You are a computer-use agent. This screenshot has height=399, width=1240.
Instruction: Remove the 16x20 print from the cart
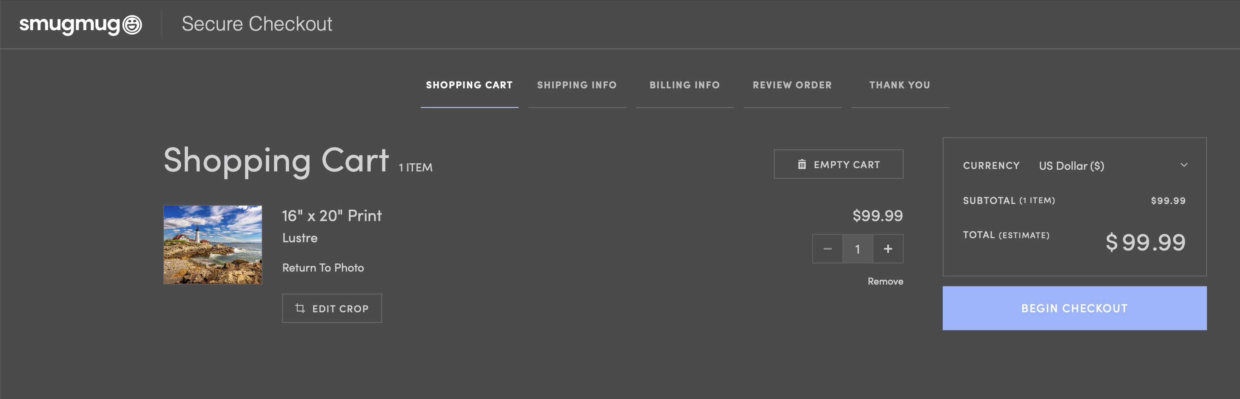click(885, 281)
